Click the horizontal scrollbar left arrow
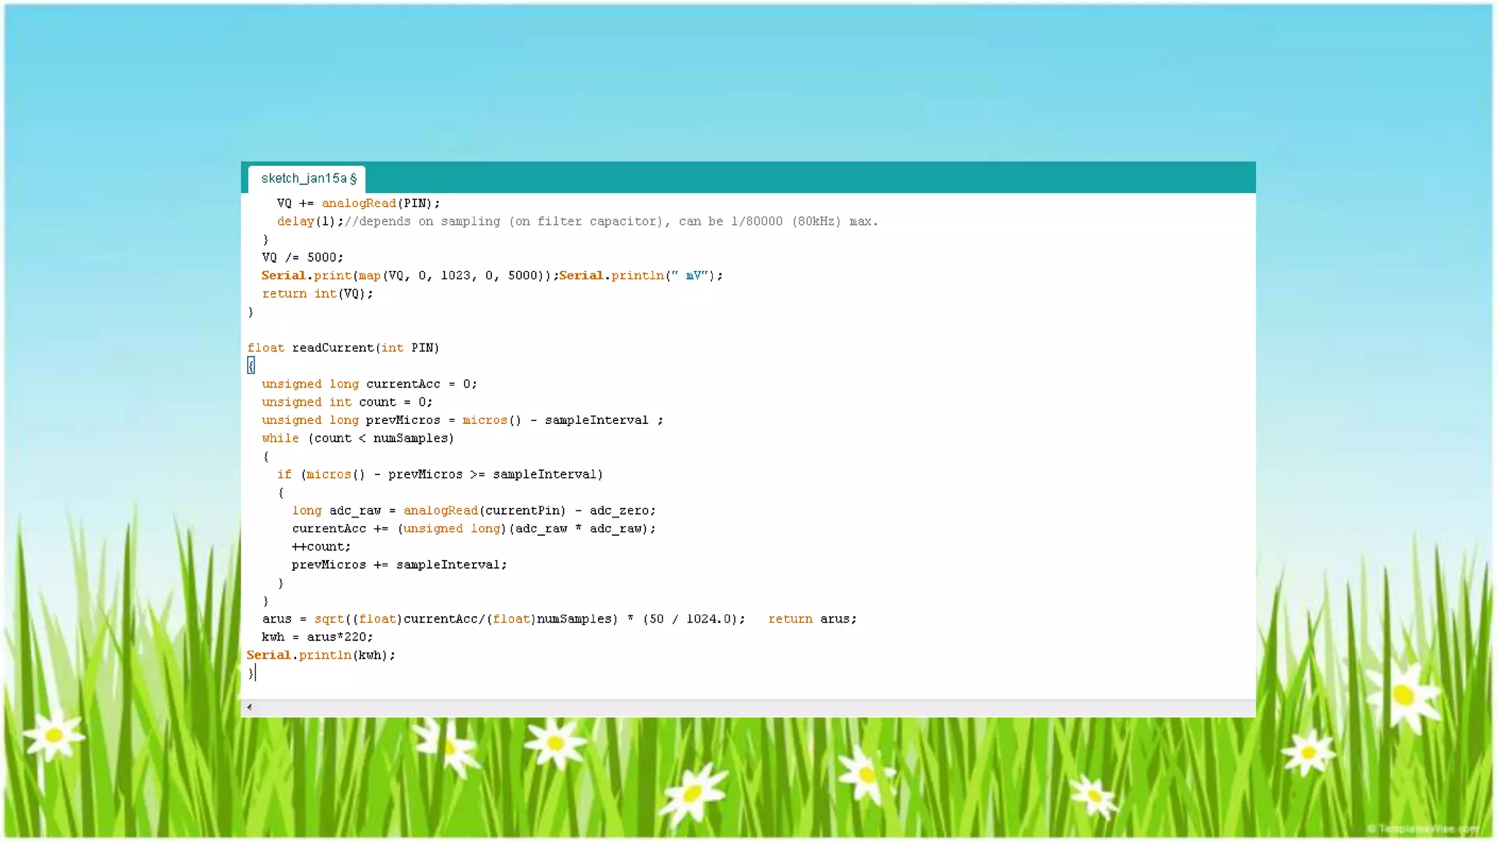 (249, 707)
